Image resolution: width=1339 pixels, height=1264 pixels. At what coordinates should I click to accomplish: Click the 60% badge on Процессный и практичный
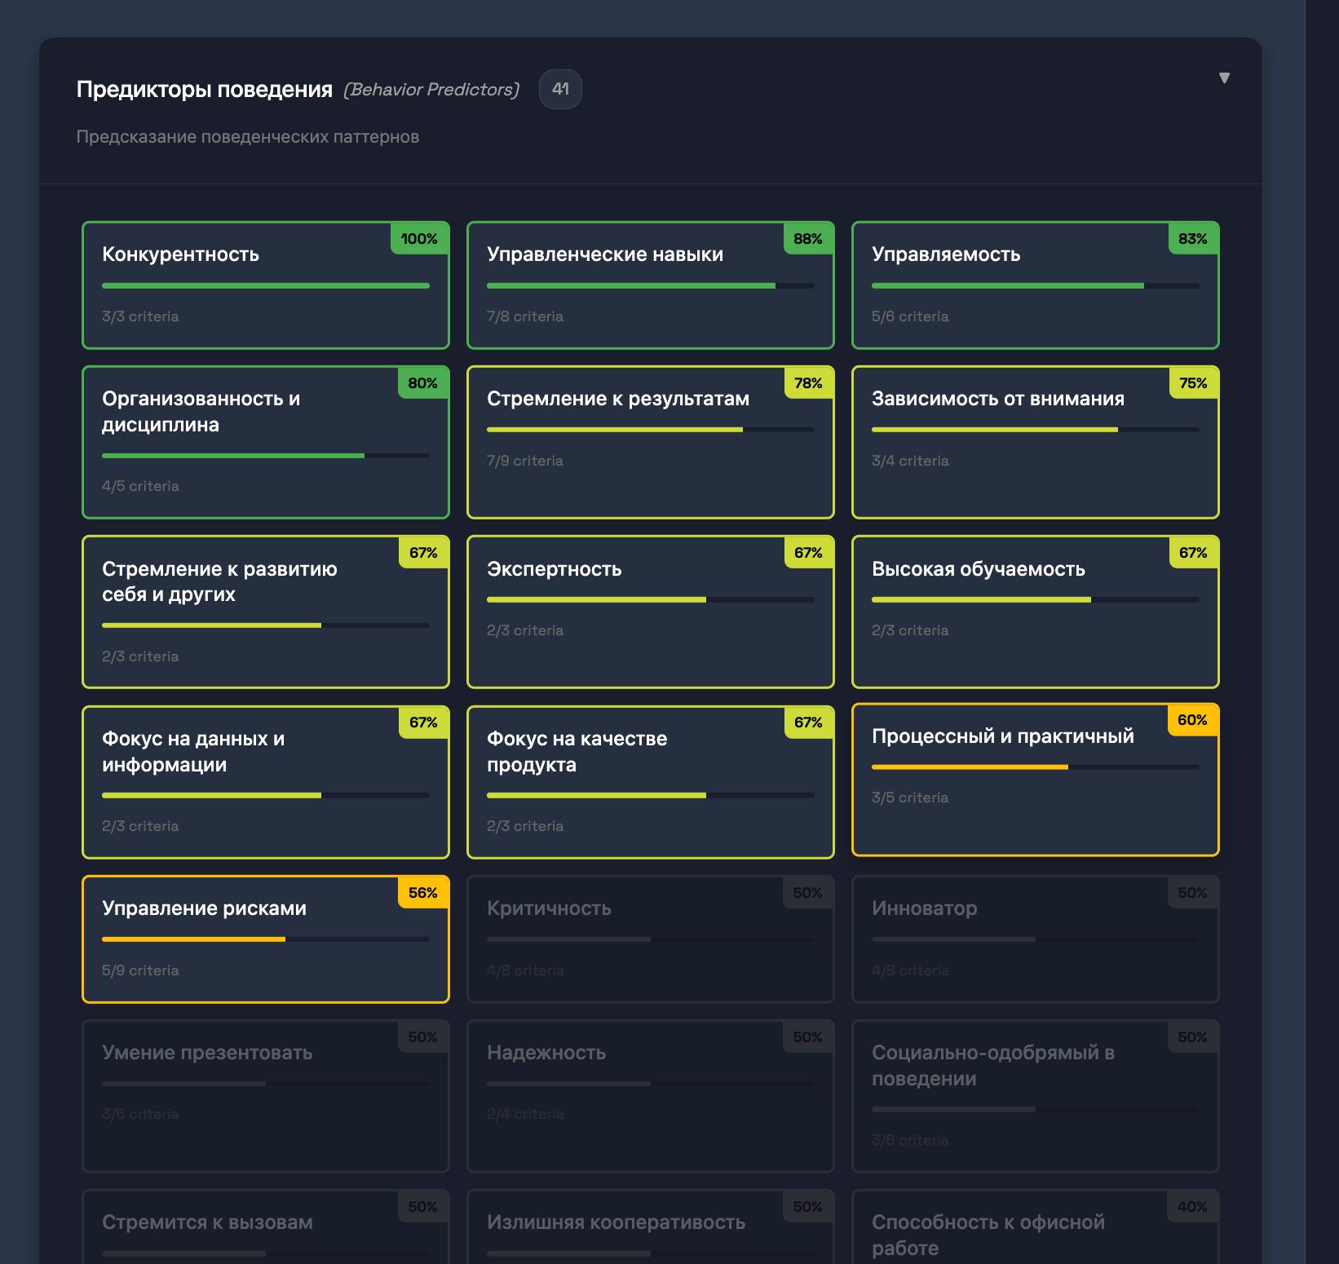click(1191, 720)
